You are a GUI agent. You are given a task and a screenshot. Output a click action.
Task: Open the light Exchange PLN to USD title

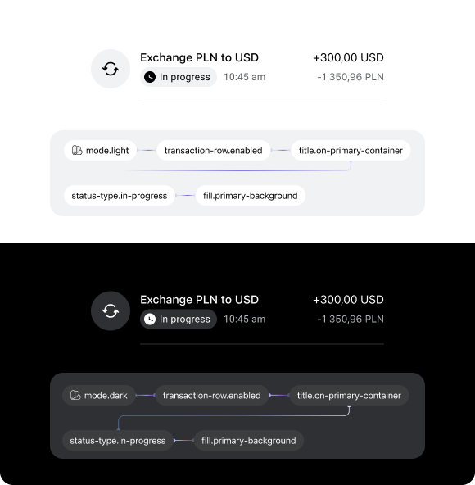tap(199, 57)
